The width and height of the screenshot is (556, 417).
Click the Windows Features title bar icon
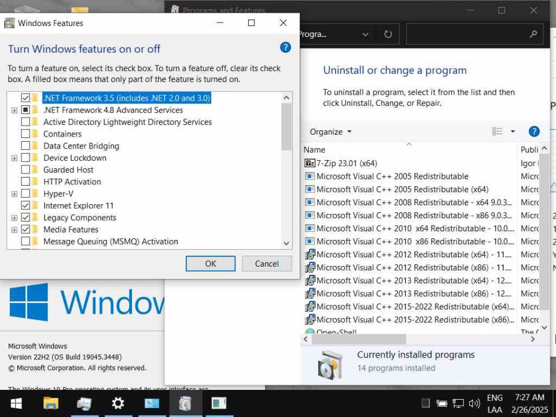(9, 23)
